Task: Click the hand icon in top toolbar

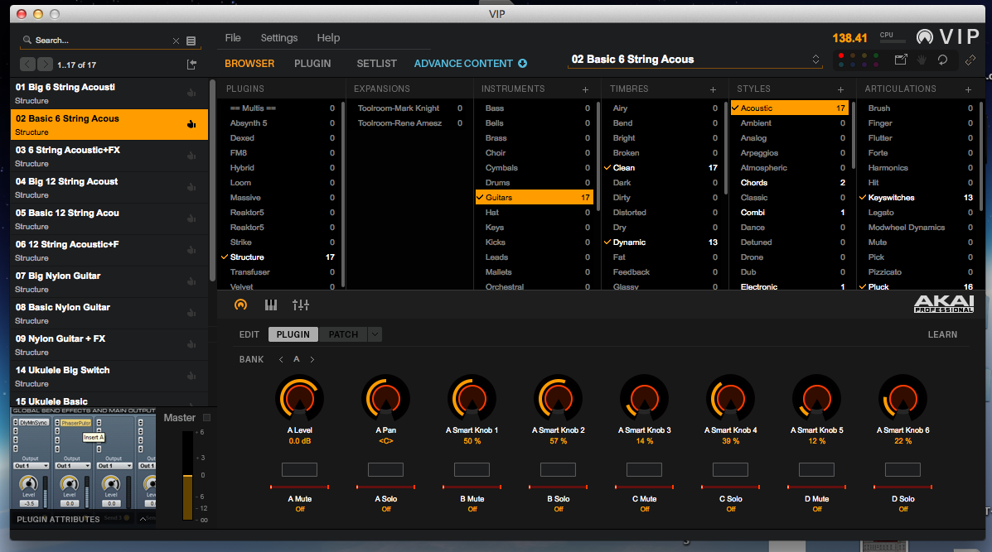Action: point(922,60)
